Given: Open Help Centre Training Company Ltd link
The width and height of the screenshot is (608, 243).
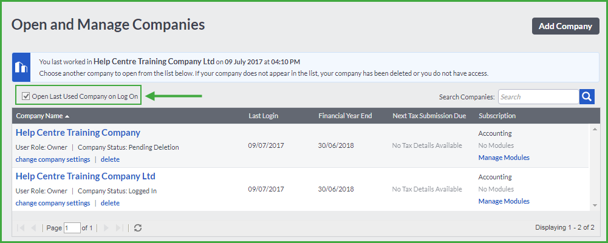Looking at the screenshot, I should pyautogui.click(x=86, y=176).
